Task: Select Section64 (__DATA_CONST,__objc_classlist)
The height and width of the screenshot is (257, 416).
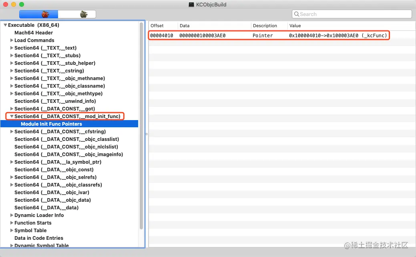Action: click(66, 139)
